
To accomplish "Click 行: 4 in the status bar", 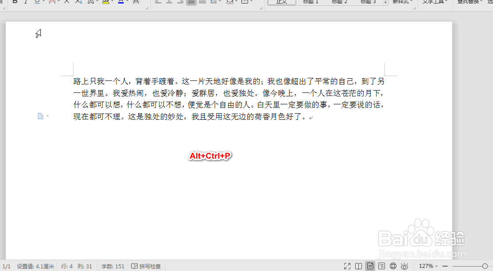I will click(66, 266).
